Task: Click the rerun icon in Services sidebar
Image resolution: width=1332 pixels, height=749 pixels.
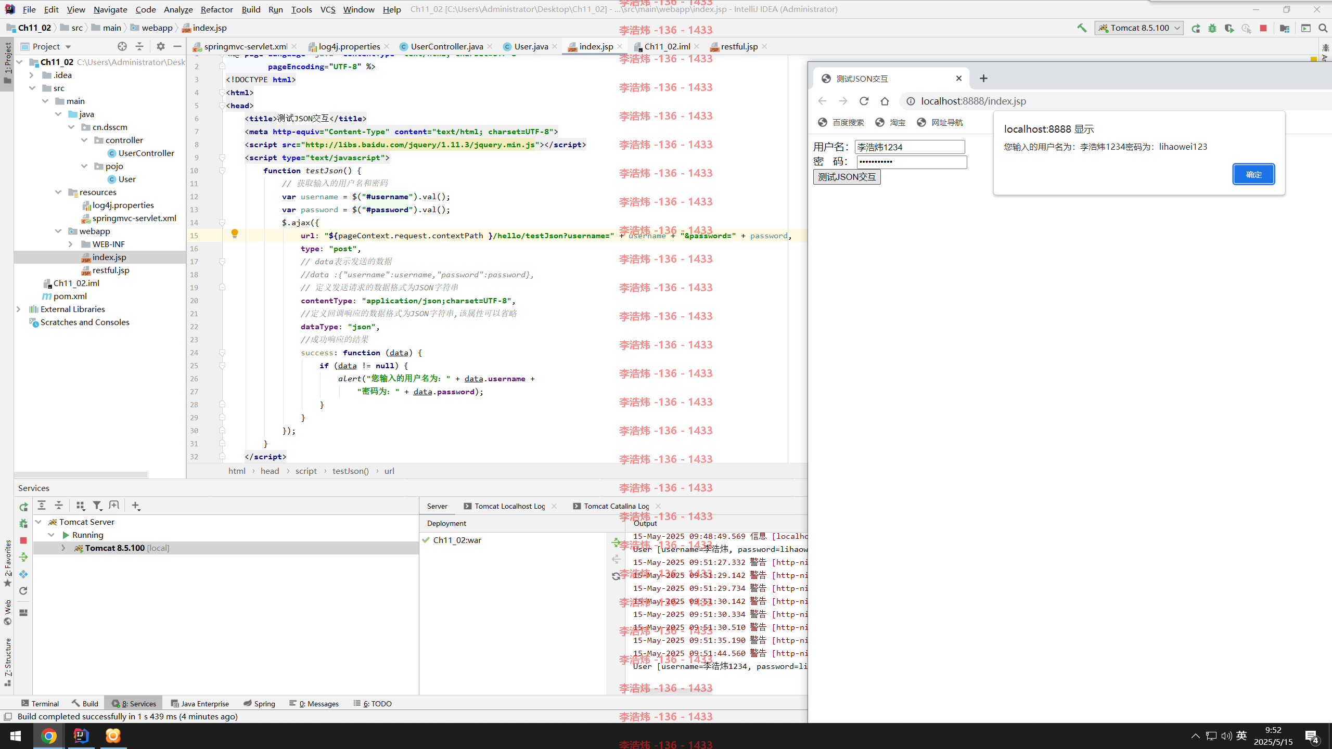Action: click(x=23, y=507)
